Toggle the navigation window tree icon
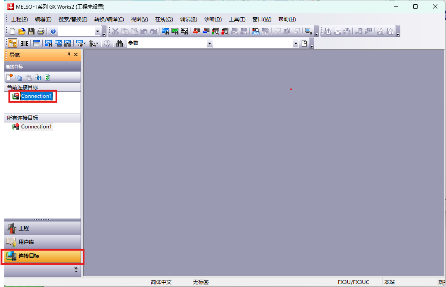The width and height of the screenshot is (446, 287). tap(12, 43)
